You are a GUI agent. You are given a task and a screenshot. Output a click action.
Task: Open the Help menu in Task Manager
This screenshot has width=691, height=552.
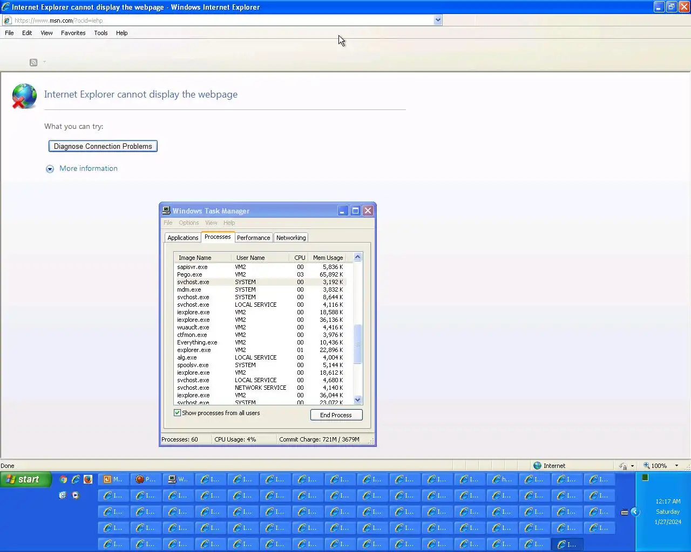pos(229,223)
